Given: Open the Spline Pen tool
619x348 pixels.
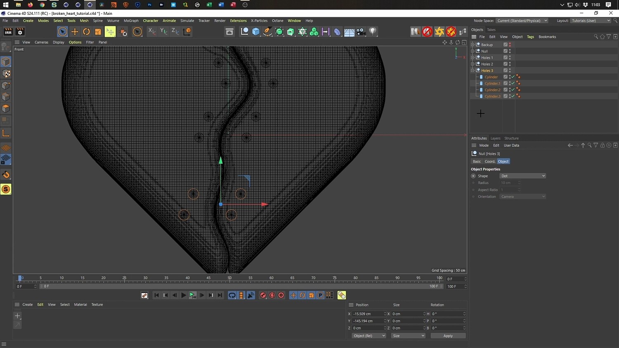Looking at the screenshot, I should point(267,32).
